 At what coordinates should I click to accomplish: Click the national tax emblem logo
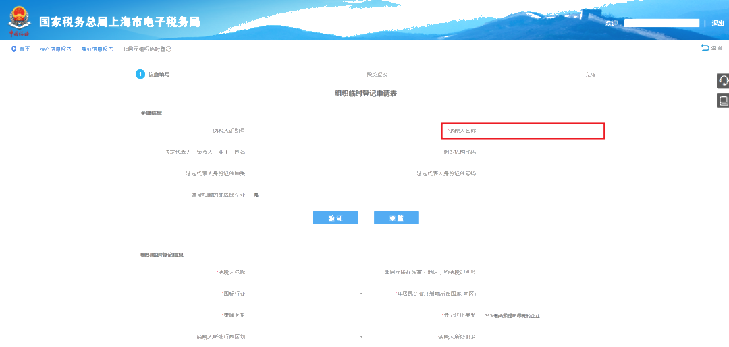19,20
